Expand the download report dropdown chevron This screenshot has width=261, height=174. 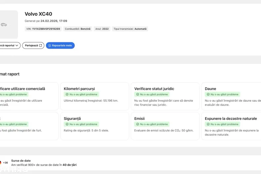17,46
